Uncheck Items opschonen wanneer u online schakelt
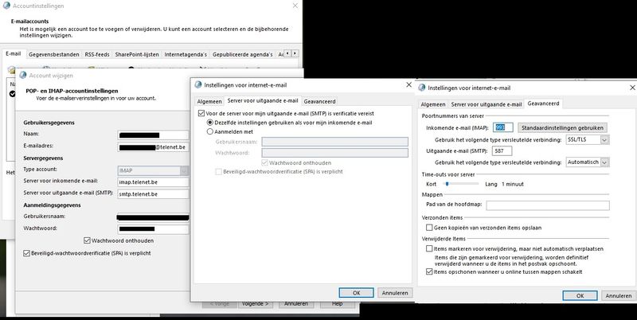 [x=429, y=272]
